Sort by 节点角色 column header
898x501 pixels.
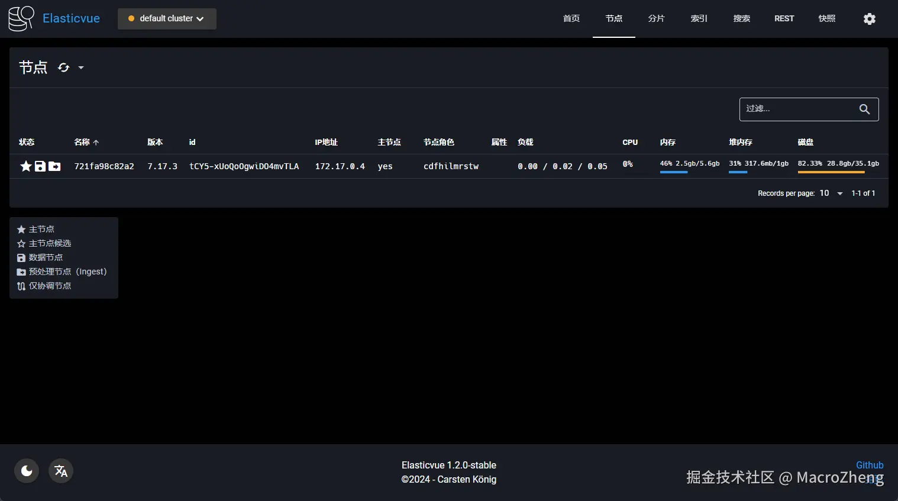coord(439,142)
